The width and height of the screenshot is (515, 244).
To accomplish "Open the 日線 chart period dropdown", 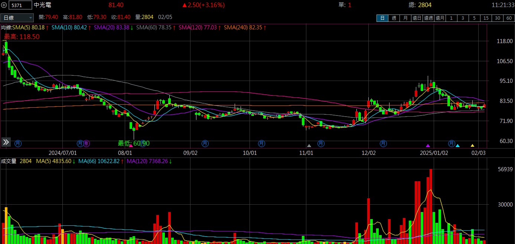I will pos(17,17).
